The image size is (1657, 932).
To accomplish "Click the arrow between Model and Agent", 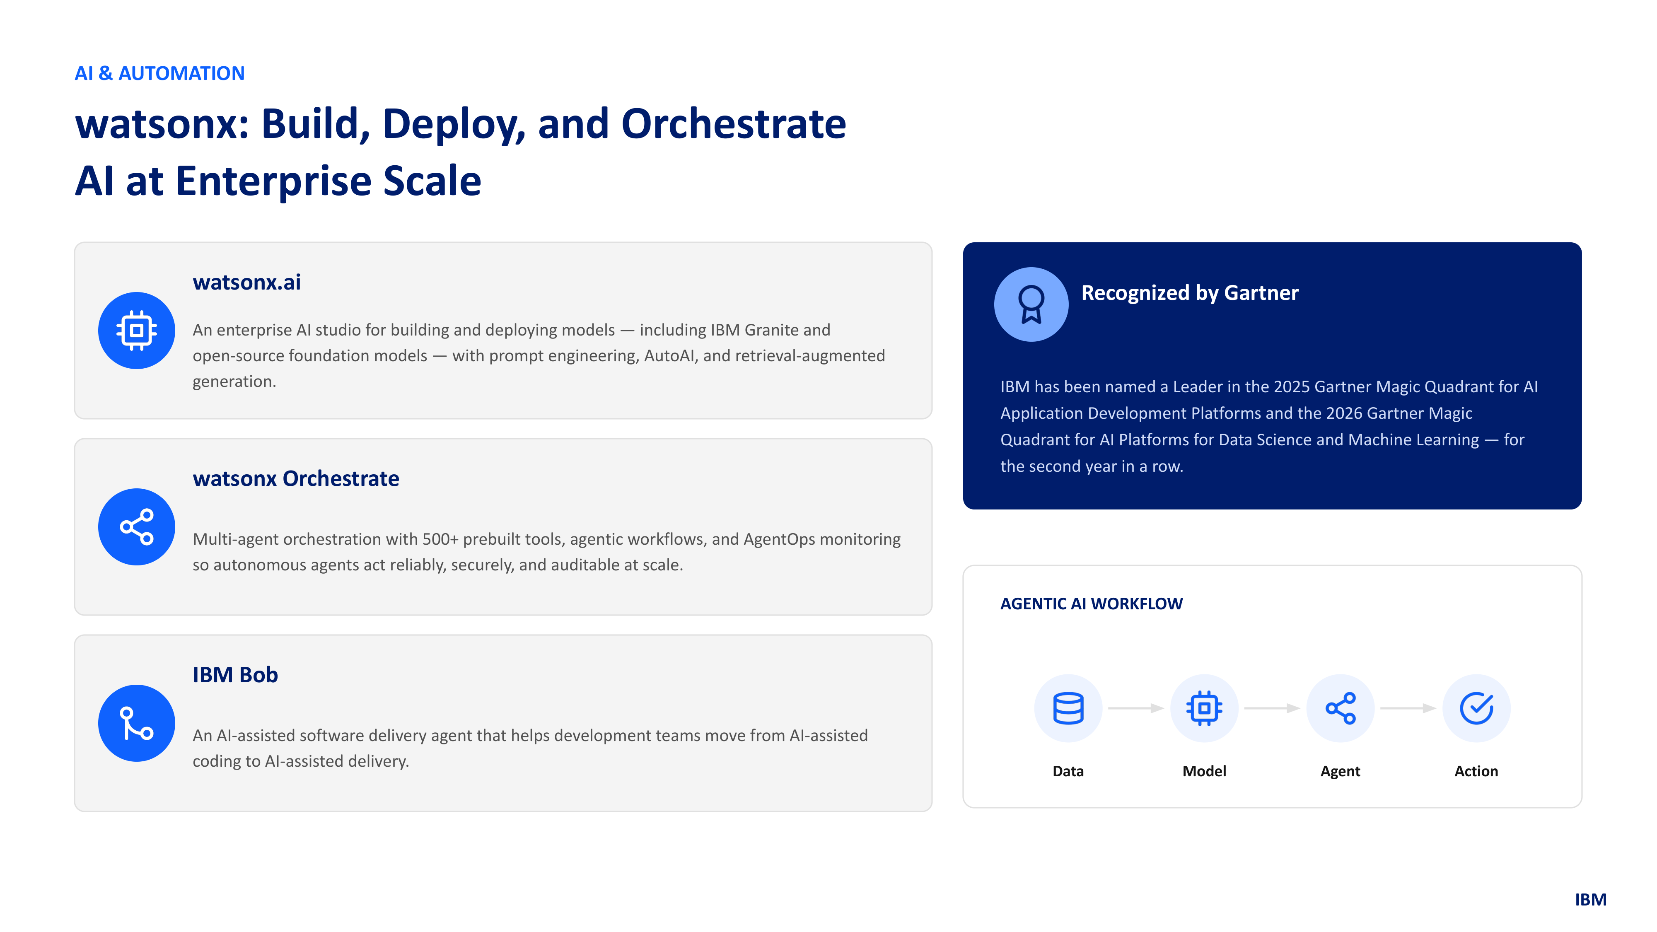I will [x=1272, y=708].
